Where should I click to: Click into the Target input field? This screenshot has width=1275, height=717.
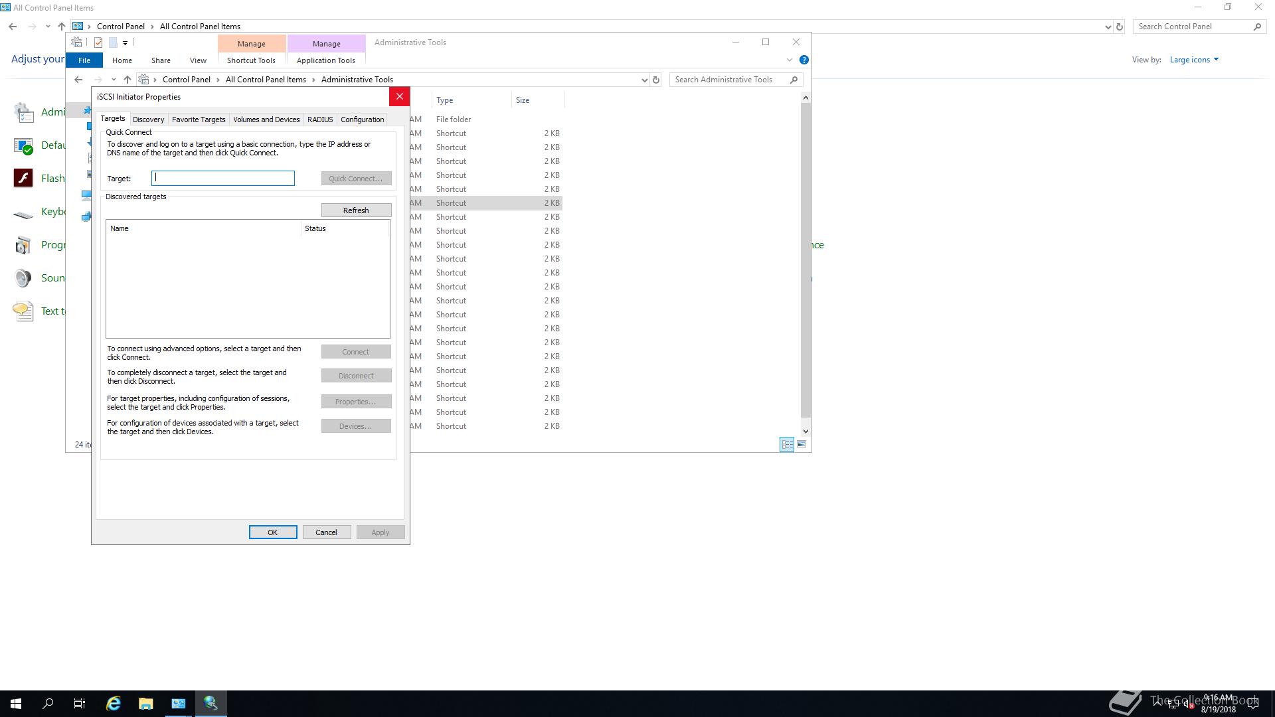click(x=223, y=178)
